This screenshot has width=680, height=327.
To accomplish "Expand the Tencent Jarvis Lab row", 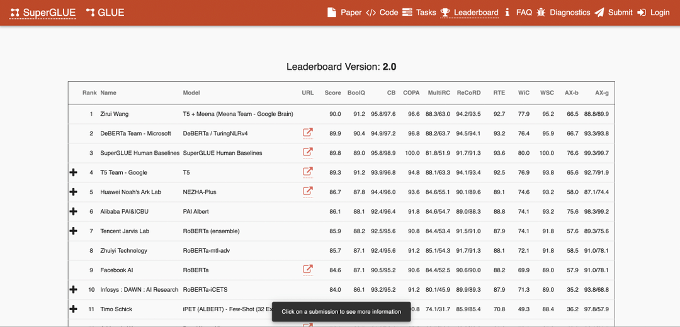I will click(74, 231).
